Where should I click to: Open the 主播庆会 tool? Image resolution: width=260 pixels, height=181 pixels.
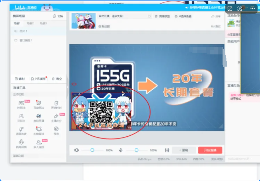click(56, 118)
